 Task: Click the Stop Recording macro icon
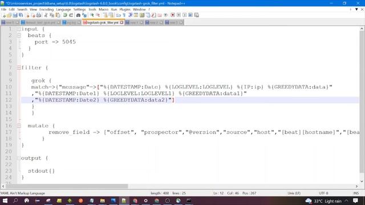coord(179,15)
